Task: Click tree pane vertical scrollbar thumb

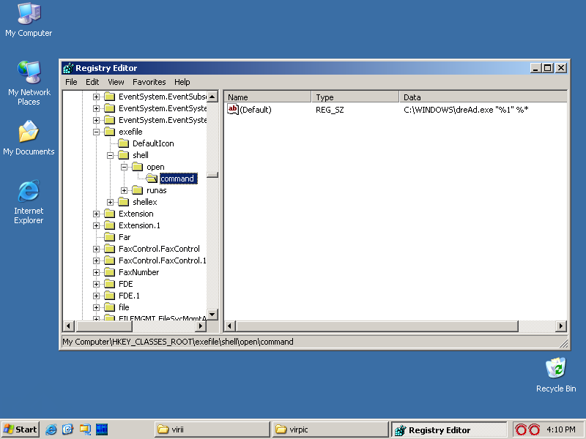Action: coord(212,175)
